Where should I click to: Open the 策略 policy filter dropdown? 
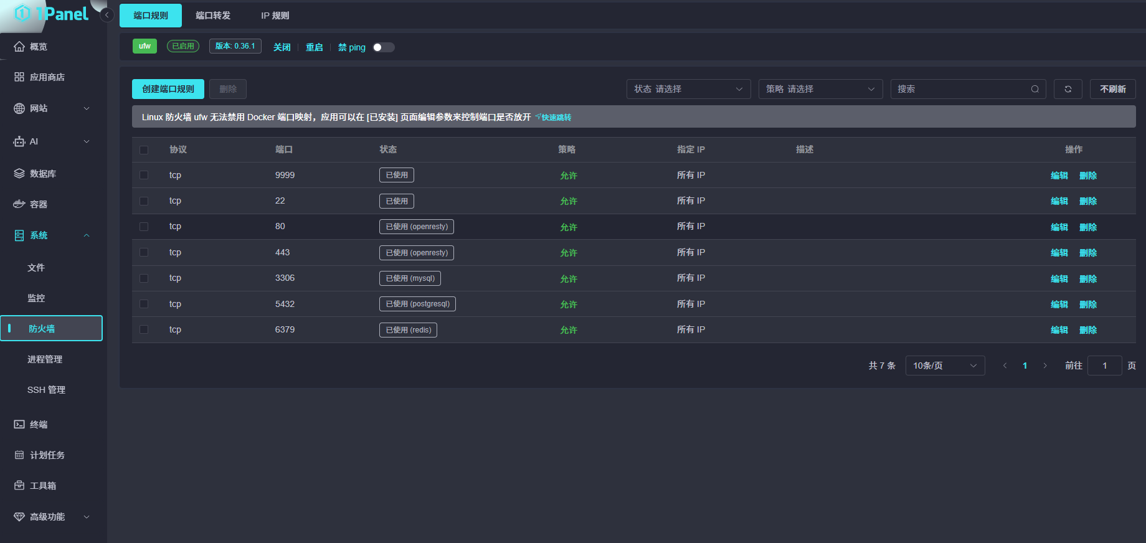coord(820,89)
